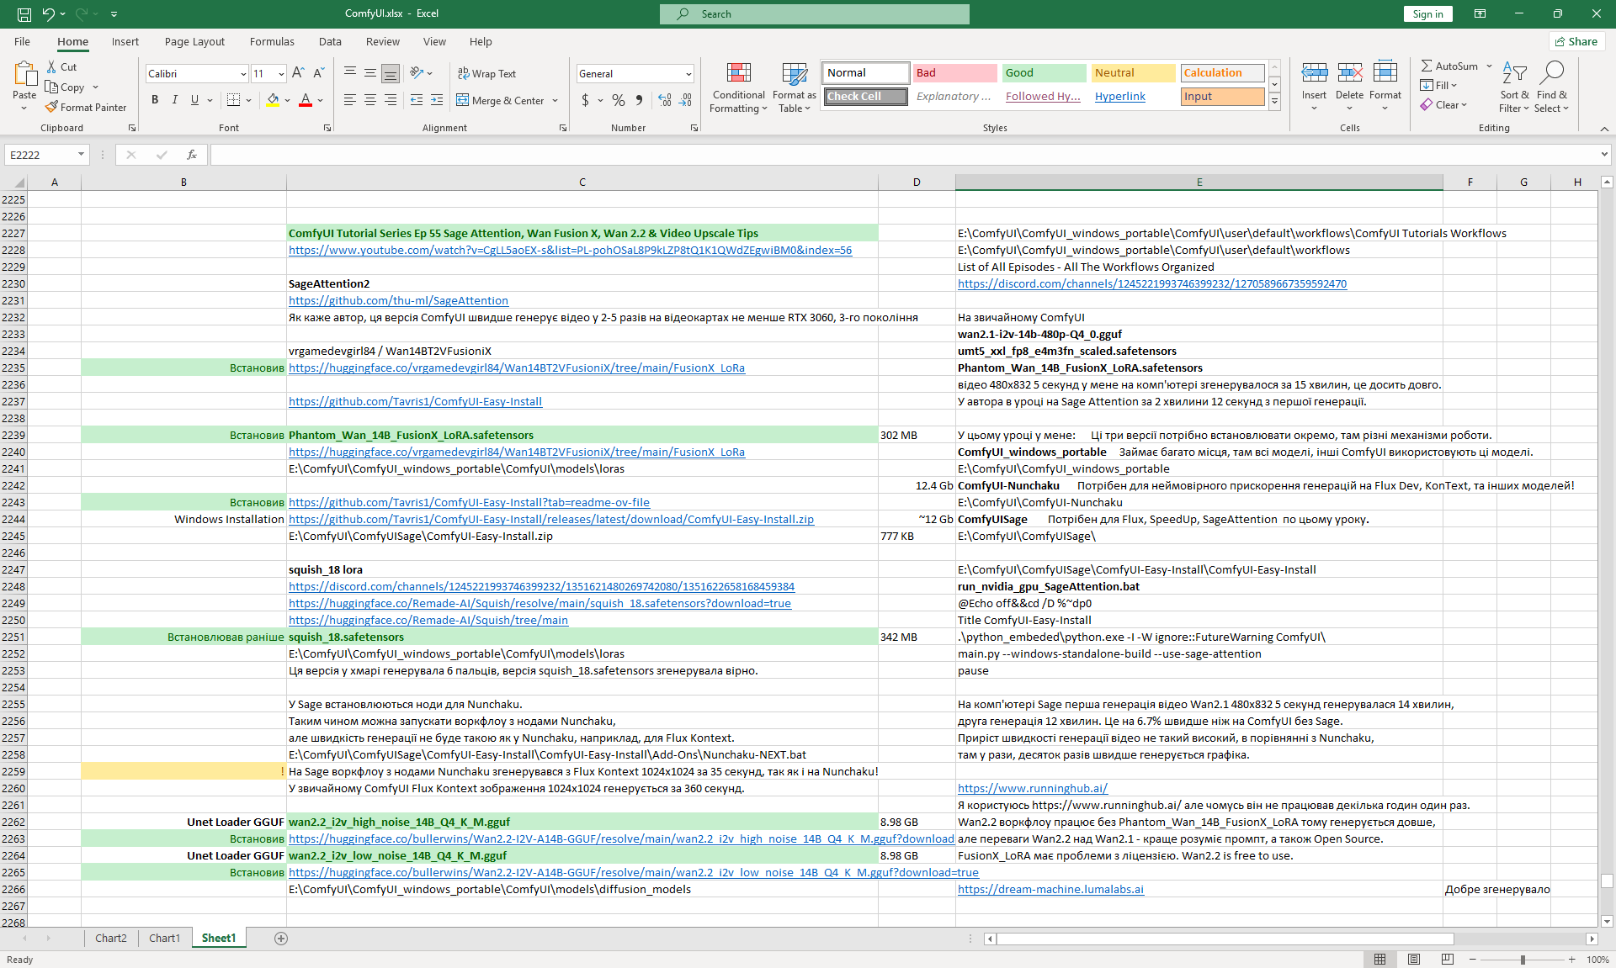Expand the font name Calibri dropdown
Viewport: 1616px width, 968px height.
click(243, 74)
